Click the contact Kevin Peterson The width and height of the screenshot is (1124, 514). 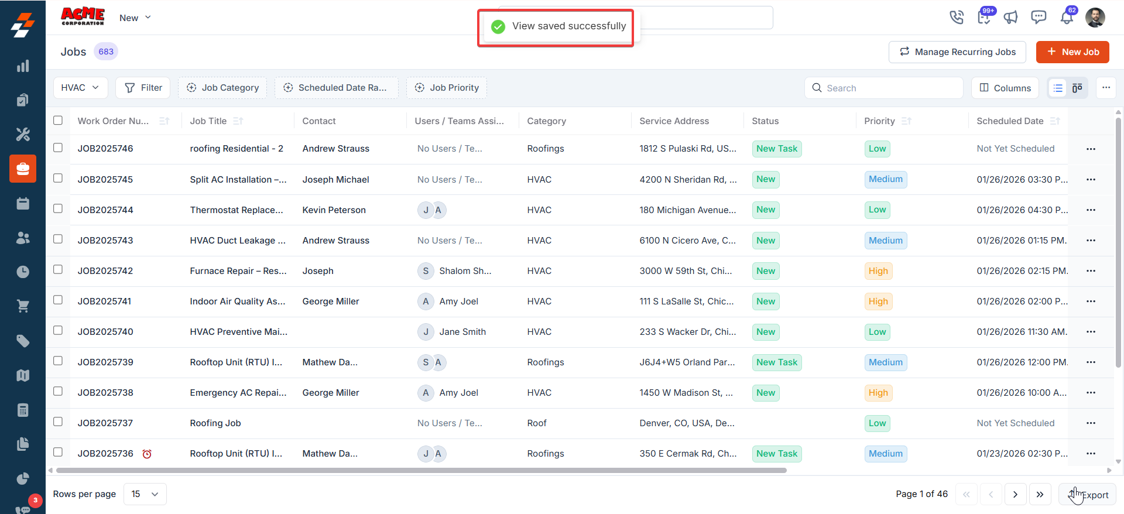coord(334,210)
